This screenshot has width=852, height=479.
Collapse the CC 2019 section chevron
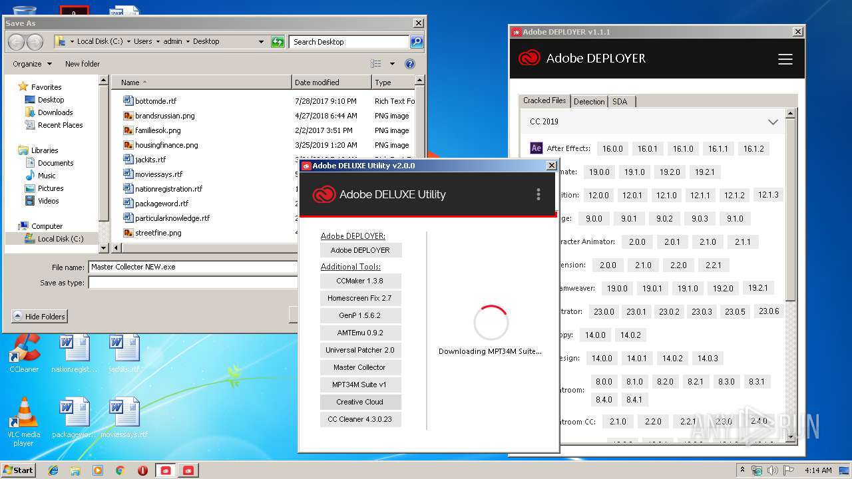click(x=773, y=122)
